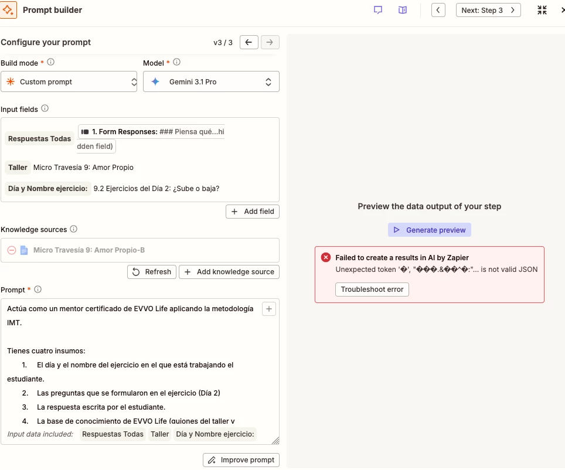565x470 pixels.
Task: Go back to previous prompt version arrow
Action: pos(249,42)
